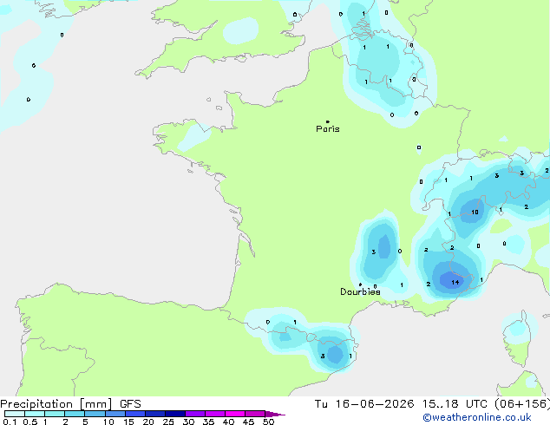Click the Dourbies city label
The height and width of the screenshot is (425, 550).
[360, 291]
